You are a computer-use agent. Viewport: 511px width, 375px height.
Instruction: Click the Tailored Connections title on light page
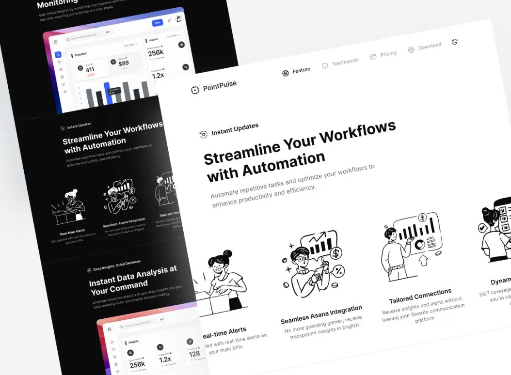pos(420,296)
